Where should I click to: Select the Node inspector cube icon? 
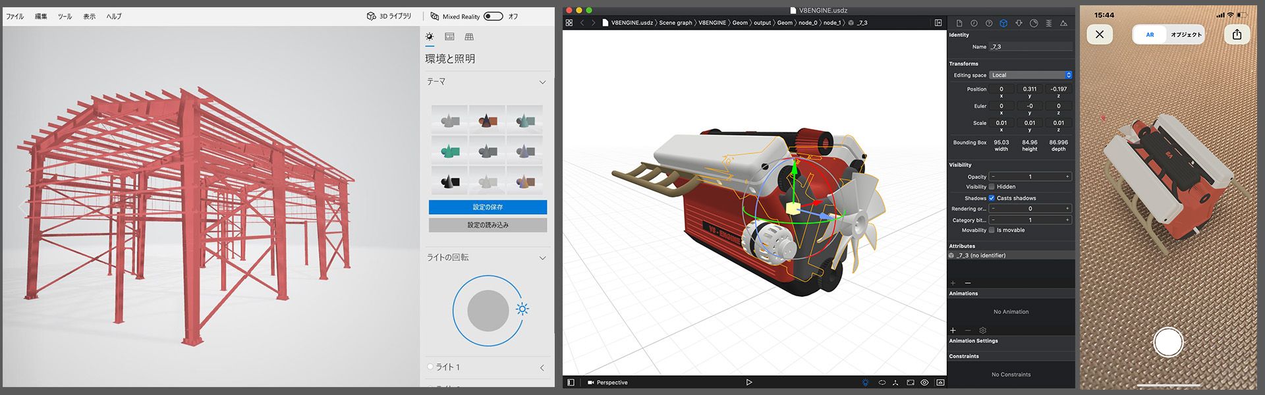[1003, 23]
